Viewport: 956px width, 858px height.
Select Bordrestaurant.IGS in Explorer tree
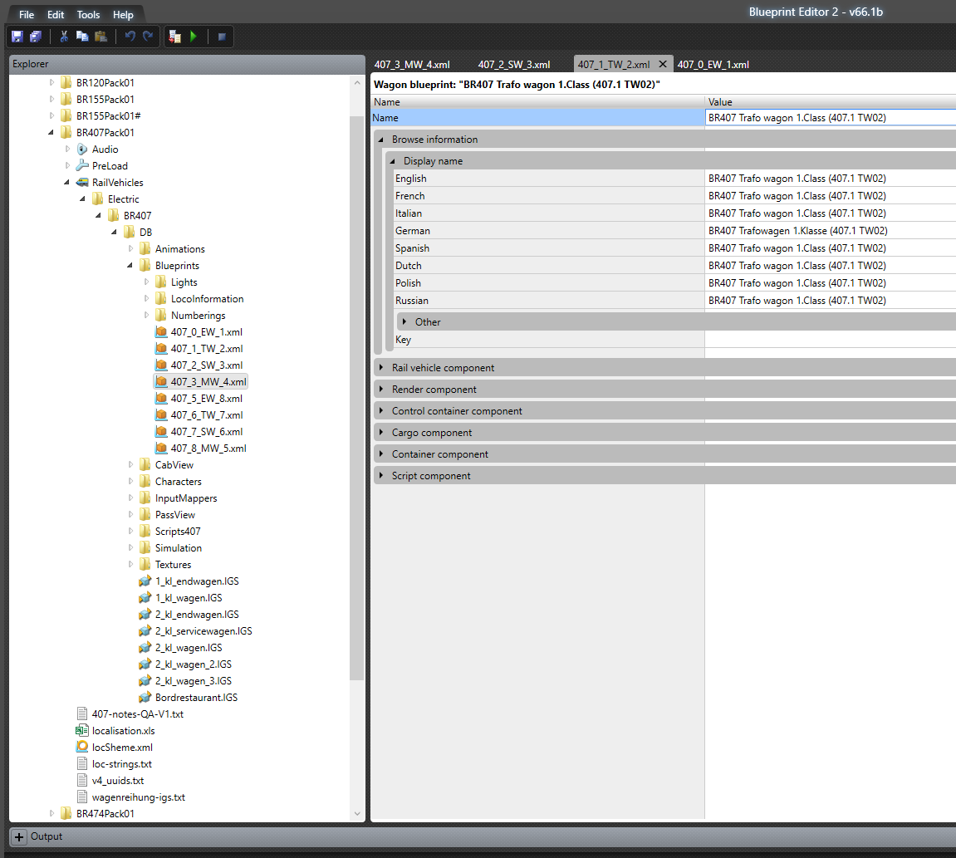[x=196, y=698]
